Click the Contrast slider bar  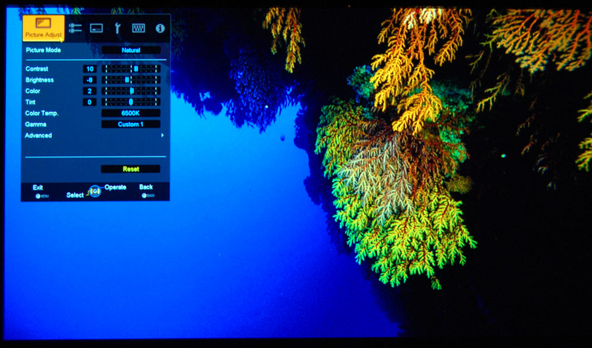coord(131,69)
